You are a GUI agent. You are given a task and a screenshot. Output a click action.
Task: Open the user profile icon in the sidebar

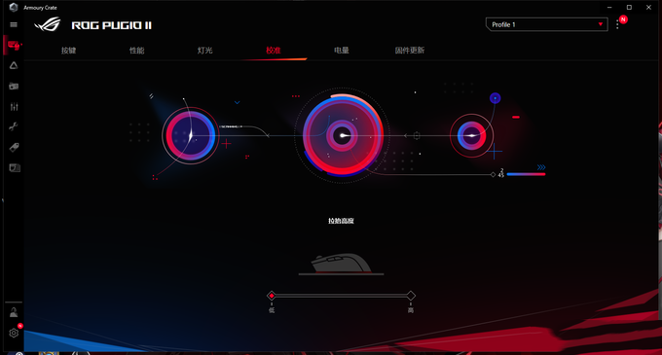click(14, 312)
